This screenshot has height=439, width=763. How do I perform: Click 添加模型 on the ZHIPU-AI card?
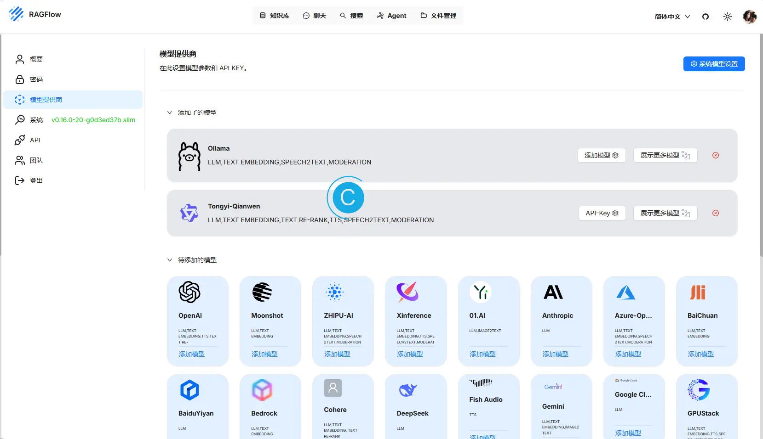coord(337,354)
